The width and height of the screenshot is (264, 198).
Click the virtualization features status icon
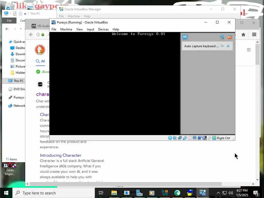click(x=204, y=138)
